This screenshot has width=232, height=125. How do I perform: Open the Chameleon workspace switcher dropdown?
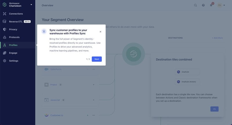pyautogui.click(x=31, y=5)
